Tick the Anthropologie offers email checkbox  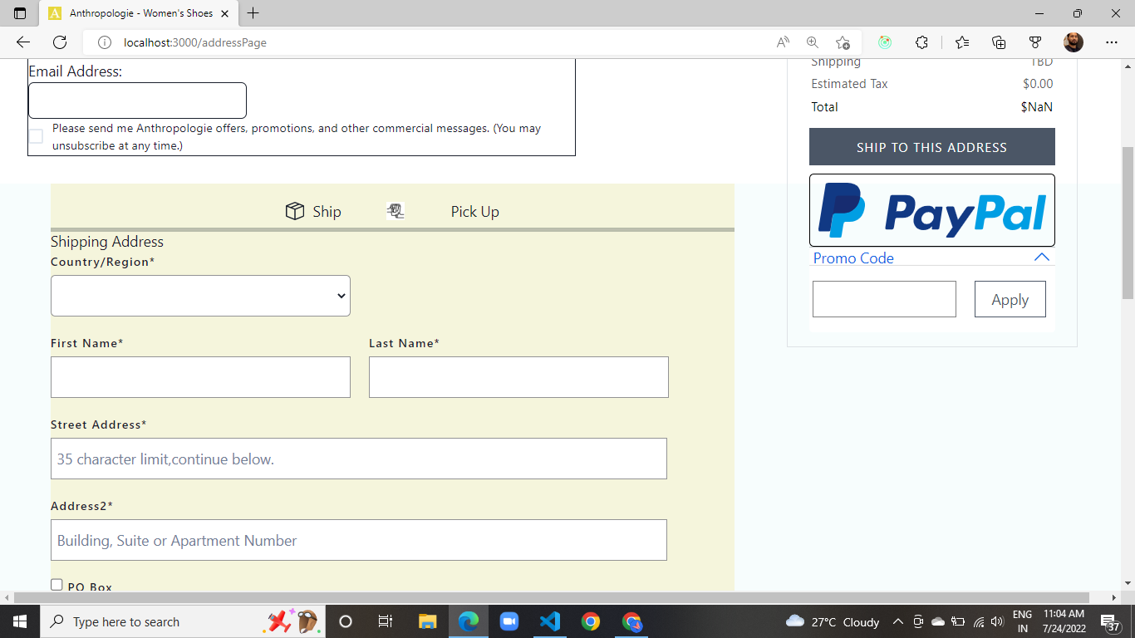[36, 136]
